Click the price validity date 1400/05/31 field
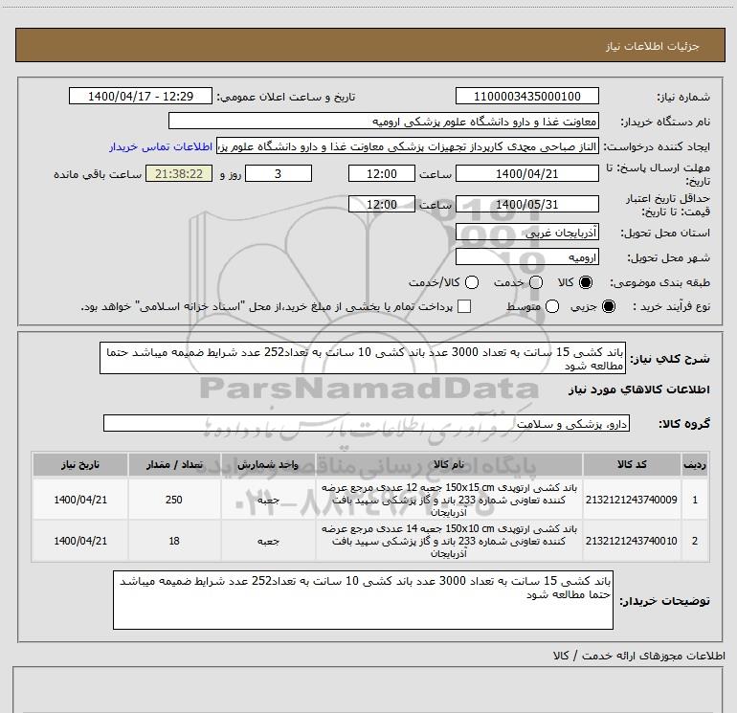Image resolution: width=737 pixels, height=713 pixels. pos(527,204)
